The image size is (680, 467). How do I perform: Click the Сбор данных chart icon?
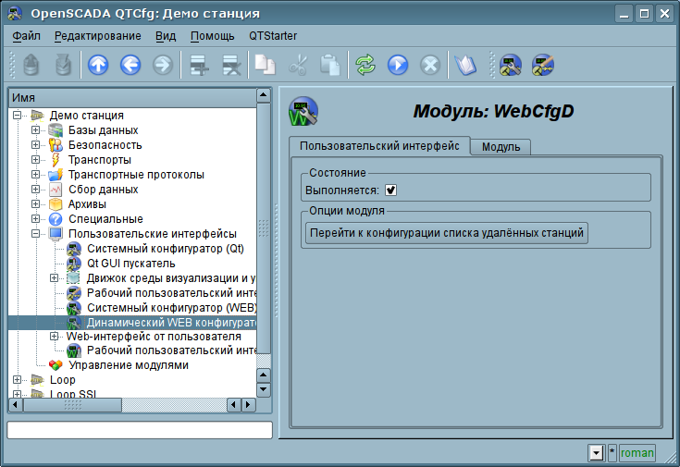(56, 189)
